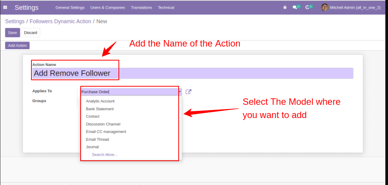The image size is (388, 185).
Task: Select Email Thread option
Action: 97,140
